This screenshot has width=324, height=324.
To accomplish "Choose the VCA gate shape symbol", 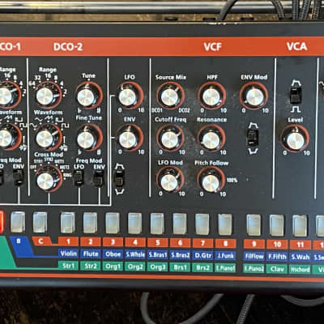I will (295, 109).
